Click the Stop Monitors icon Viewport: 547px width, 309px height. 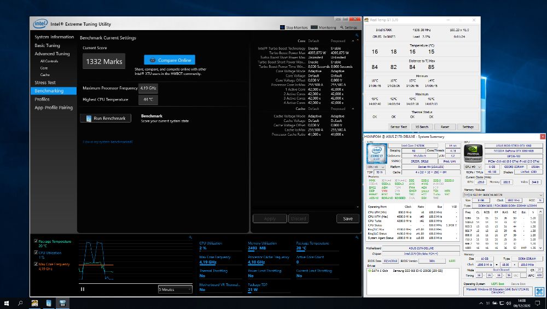tap(282, 27)
